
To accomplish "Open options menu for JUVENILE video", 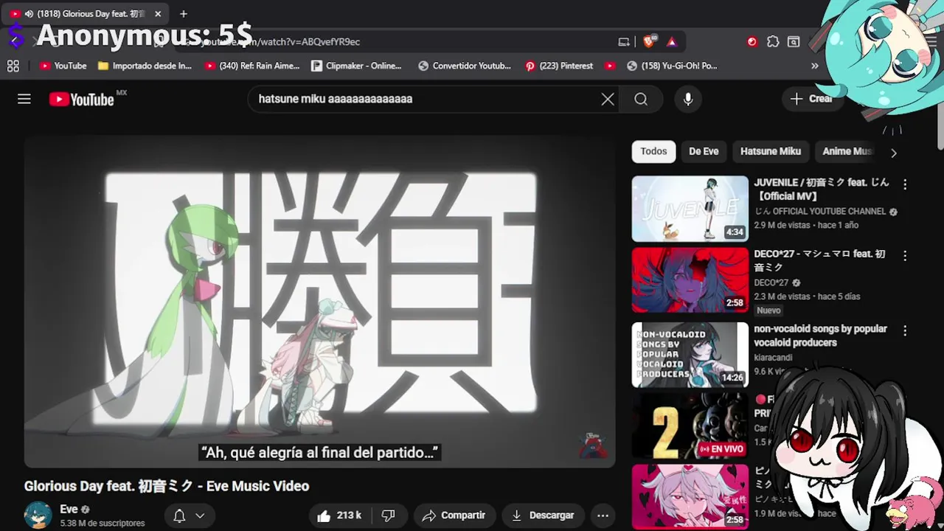I will (x=905, y=184).
